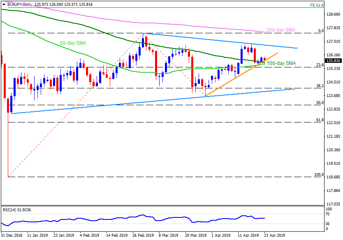Click the 31 Dec 2018 date marker
343x240 pixels.
coord(12,236)
